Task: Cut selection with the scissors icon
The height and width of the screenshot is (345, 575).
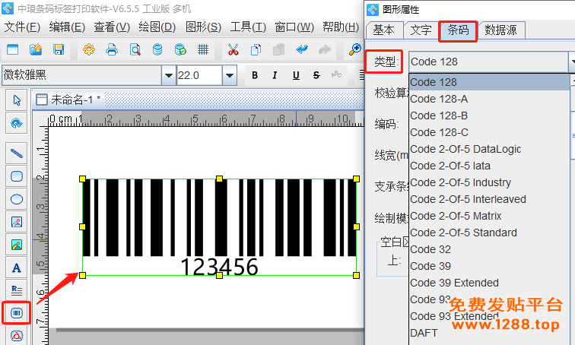Action: pyautogui.click(x=233, y=49)
